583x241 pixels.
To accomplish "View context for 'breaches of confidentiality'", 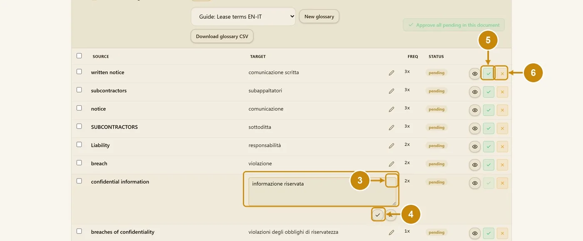I will click(475, 234).
